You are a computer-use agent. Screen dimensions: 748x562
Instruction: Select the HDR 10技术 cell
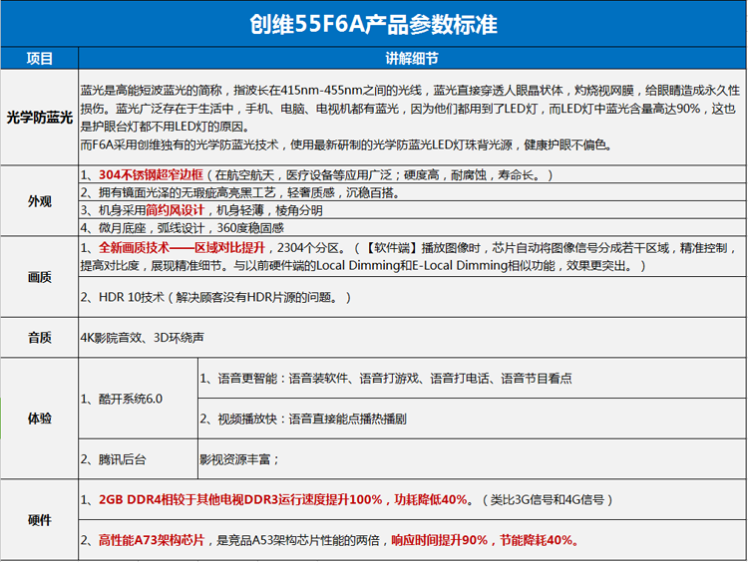point(412,297)
